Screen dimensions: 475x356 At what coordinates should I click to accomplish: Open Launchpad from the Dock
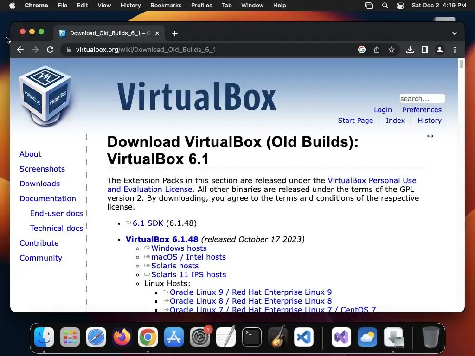coord(70,337)
